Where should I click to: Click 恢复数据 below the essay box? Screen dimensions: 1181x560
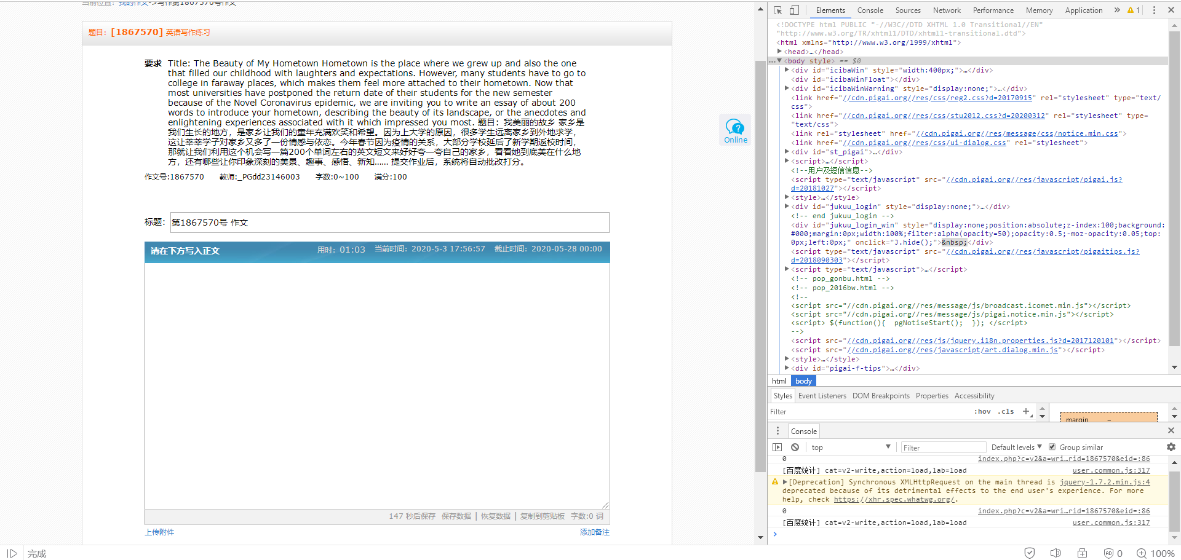click(x=496, y=516)
